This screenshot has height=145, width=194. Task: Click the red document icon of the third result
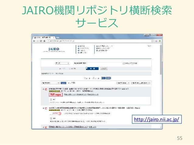(x=46, y=127)
